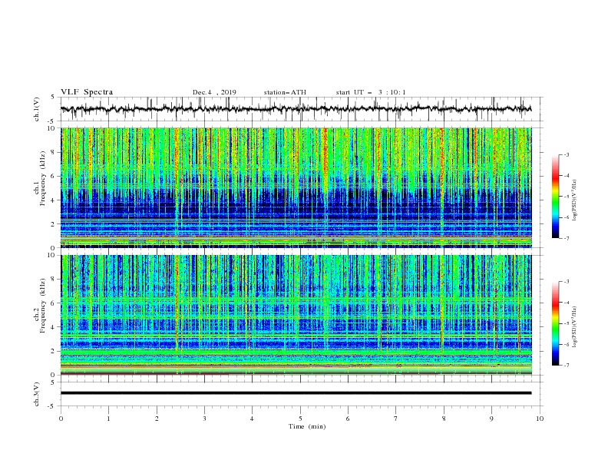The height and width of the screenshot is (470, 608).
Task: Click the ch.2 PSD color scale bar
Action: (x=555, y=323)
